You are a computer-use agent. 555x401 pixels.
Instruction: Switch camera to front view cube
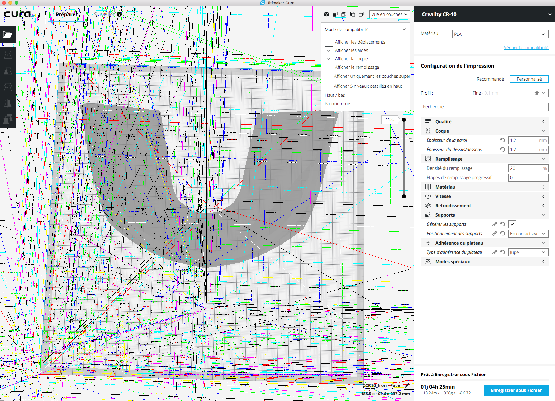(x=335, y=14)
